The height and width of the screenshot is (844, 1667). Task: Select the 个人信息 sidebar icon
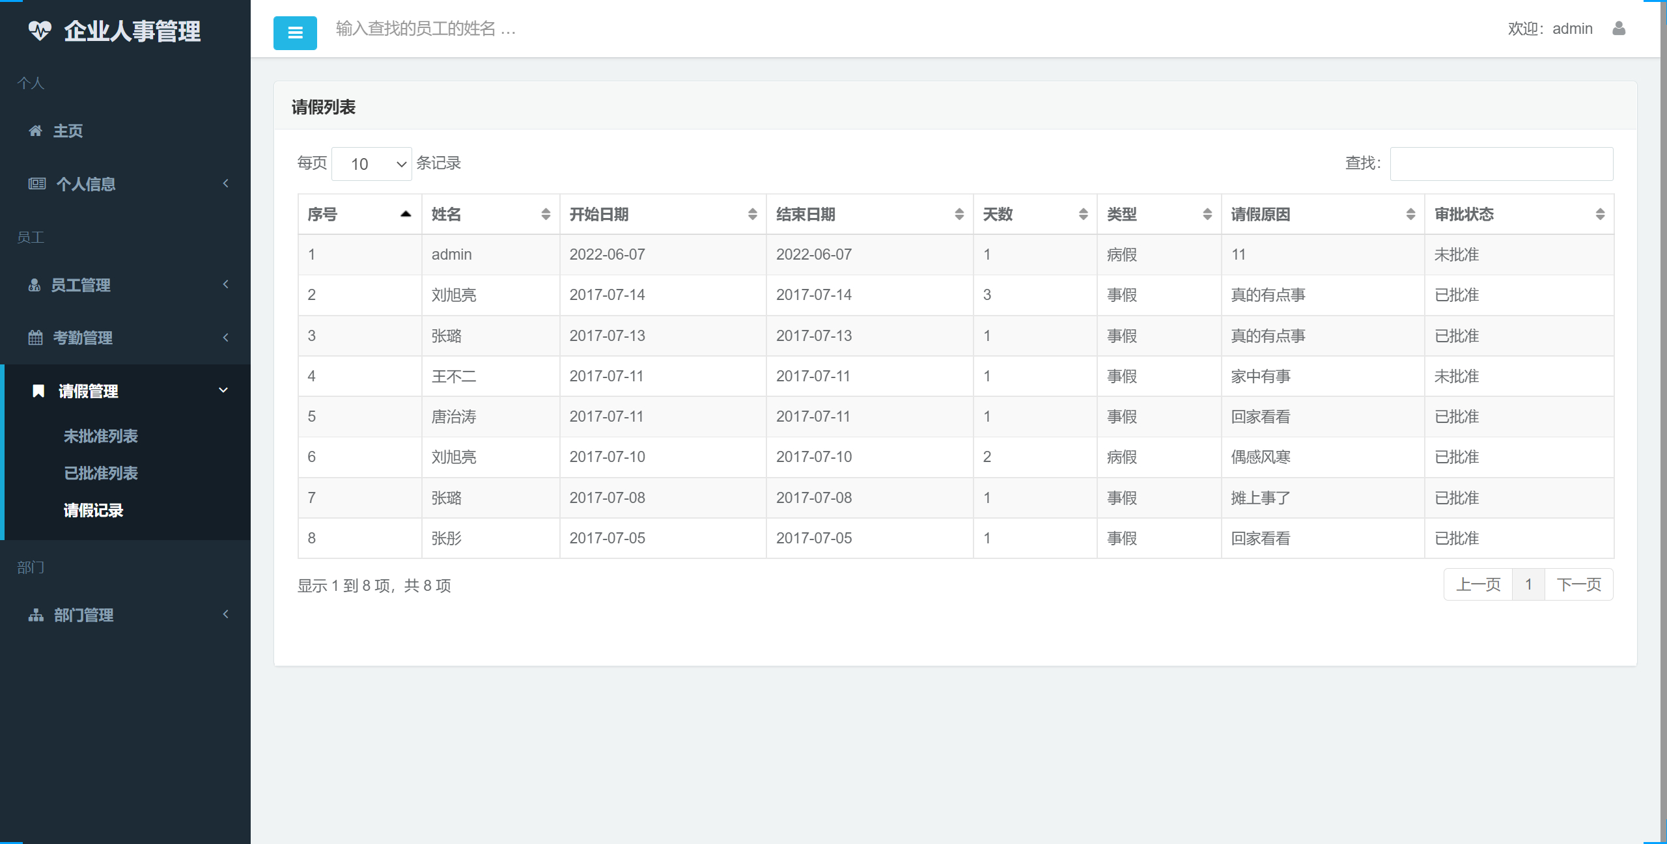pyautogui.click(x=36, y=184)
